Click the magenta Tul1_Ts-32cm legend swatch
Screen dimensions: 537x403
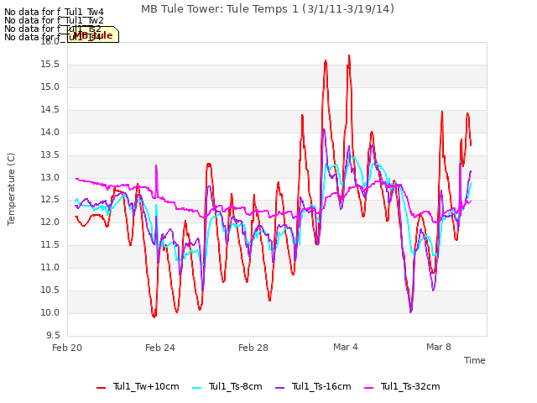[369, 388]
